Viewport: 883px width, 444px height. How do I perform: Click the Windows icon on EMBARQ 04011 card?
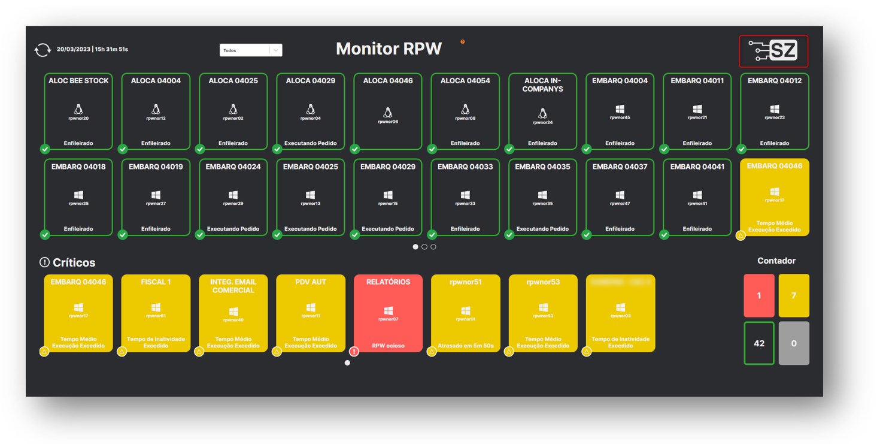pyautogui.click(x=697, y=109)
